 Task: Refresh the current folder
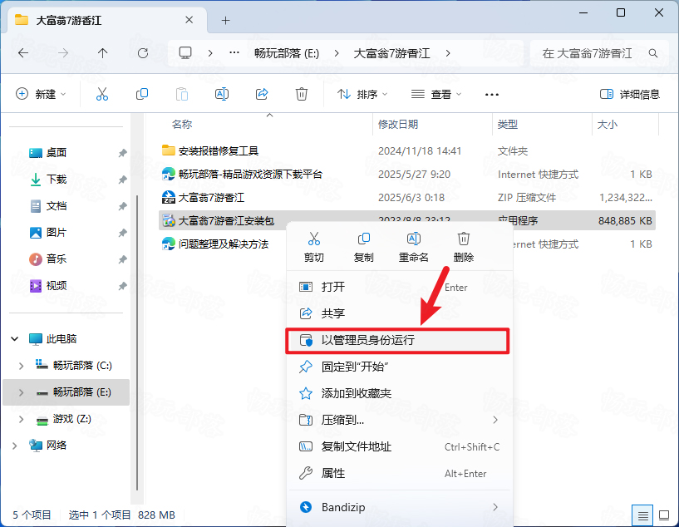(142, 53)
